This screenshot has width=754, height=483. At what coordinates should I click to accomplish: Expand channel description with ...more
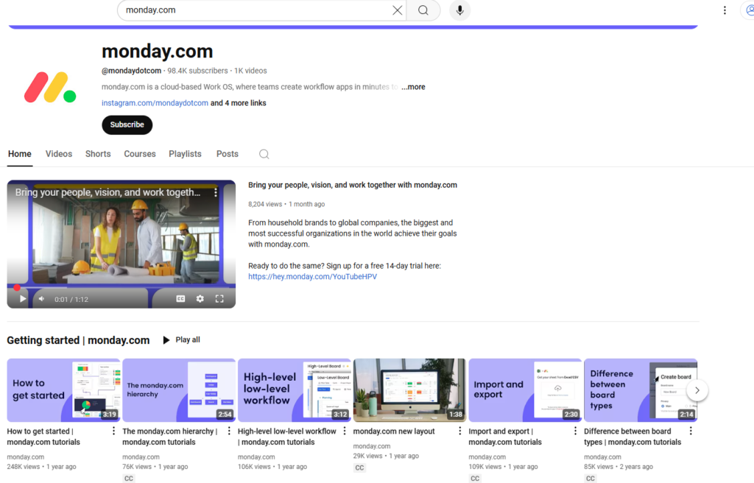(413, 87)
